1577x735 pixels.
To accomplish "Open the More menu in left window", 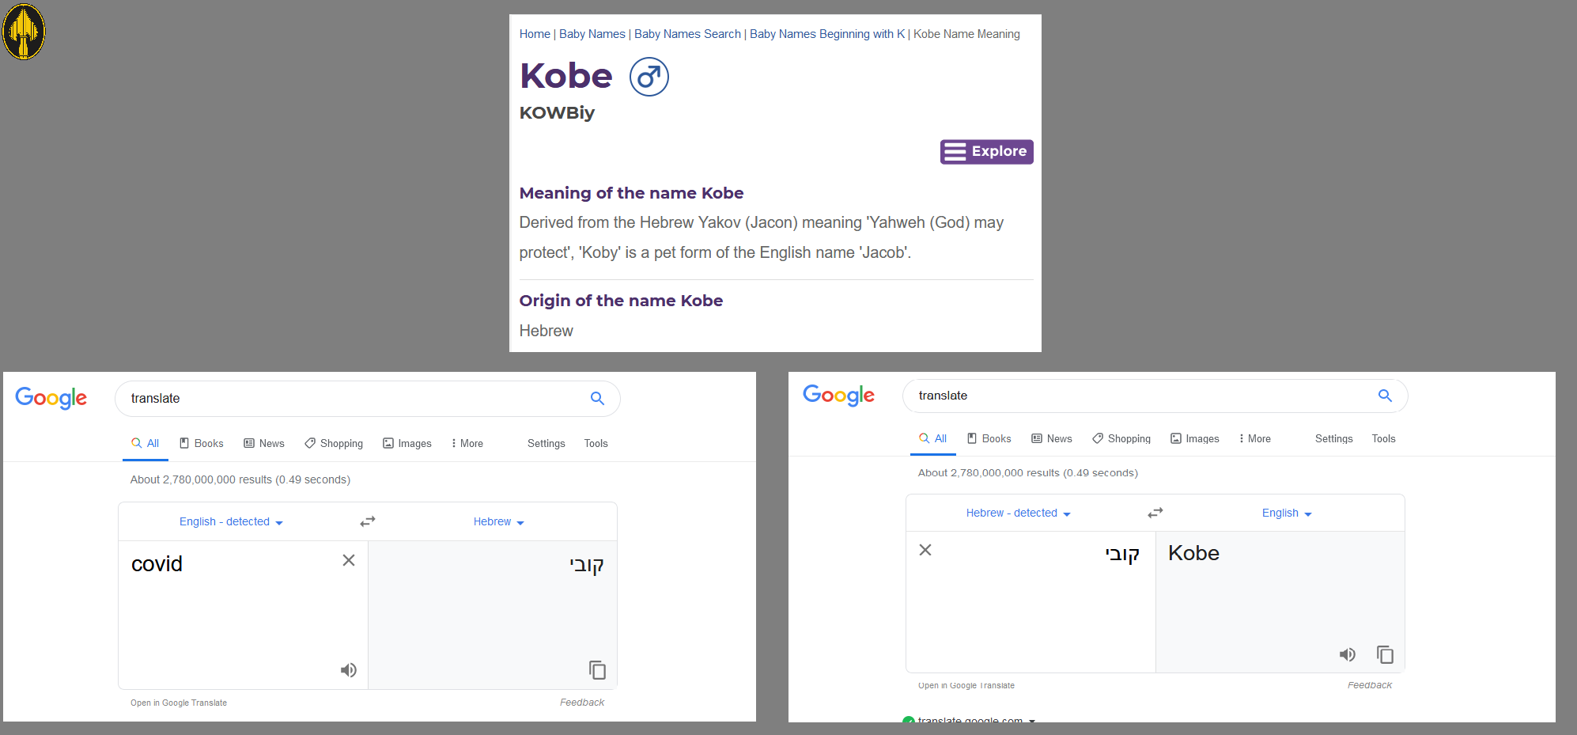I will coord(467,443).
